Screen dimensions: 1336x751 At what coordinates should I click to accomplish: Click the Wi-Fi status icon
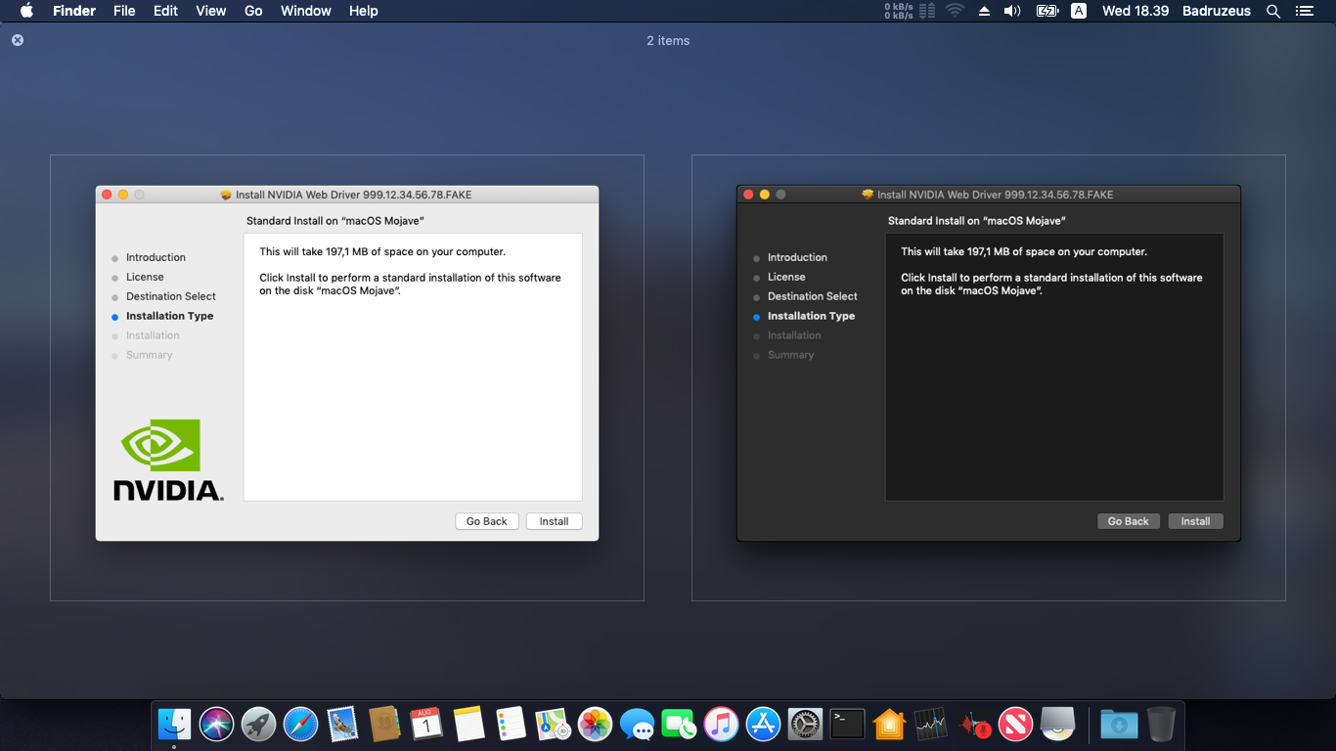coord(955,11)
